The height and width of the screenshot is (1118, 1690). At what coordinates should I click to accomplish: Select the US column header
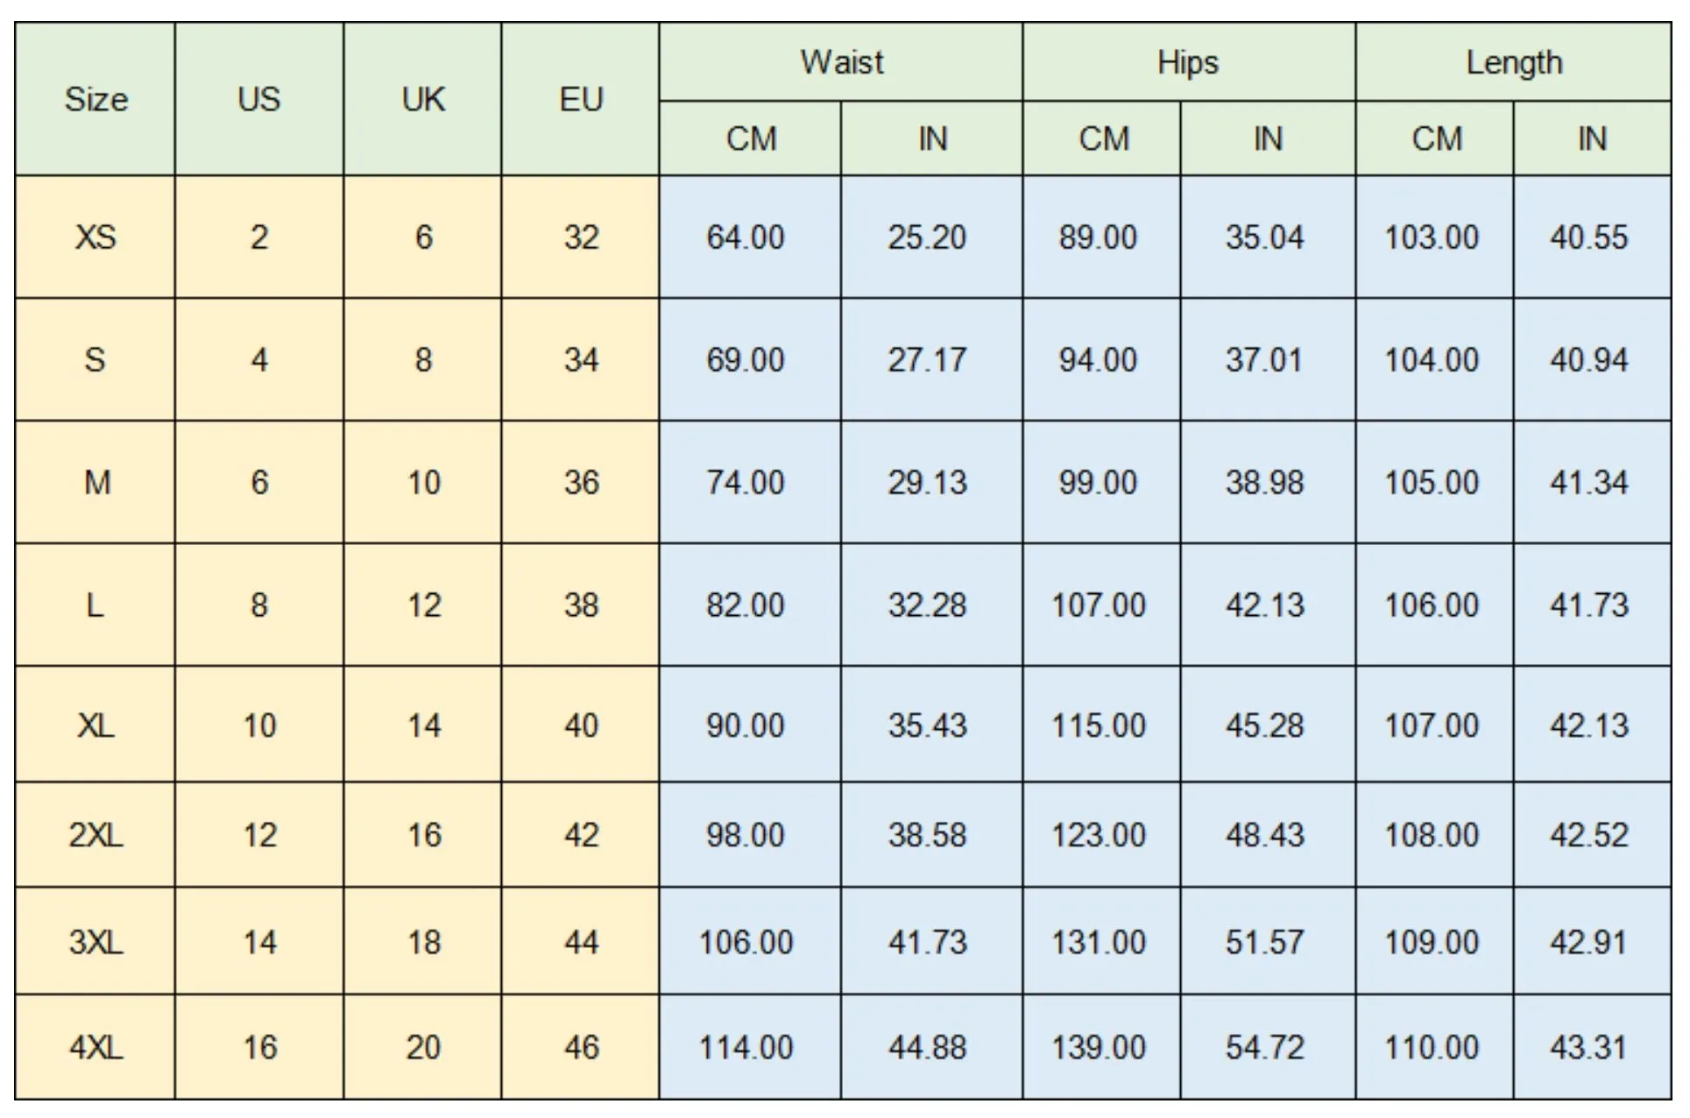pos(259,99)
